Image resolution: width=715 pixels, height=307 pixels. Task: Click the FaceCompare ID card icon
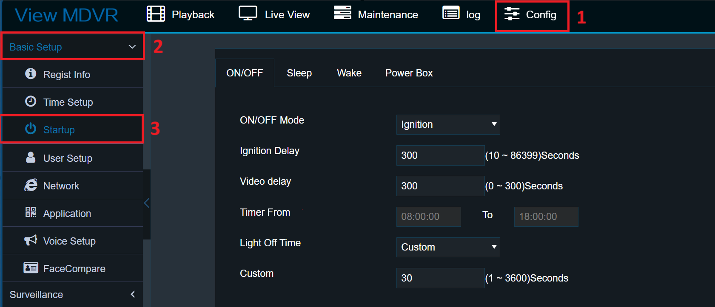pos(31,268)
